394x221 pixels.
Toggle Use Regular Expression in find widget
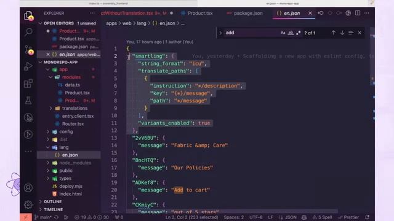[298, 33]
